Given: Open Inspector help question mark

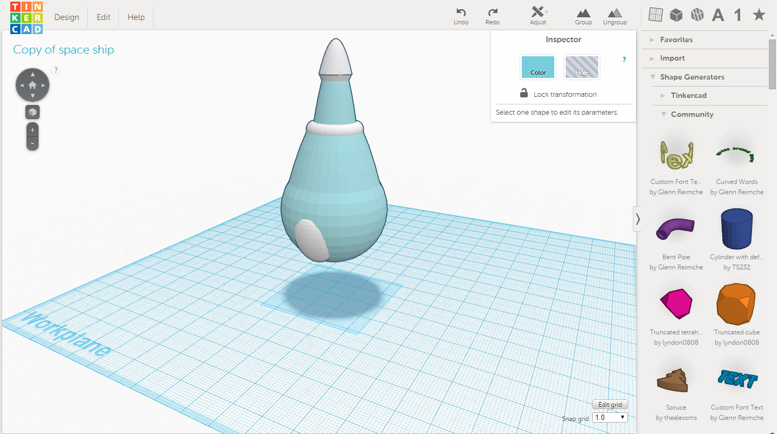Looking at the screenshot, I should point(624,60).
